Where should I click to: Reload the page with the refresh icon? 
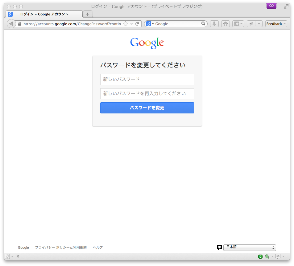[x=137, y=24]
